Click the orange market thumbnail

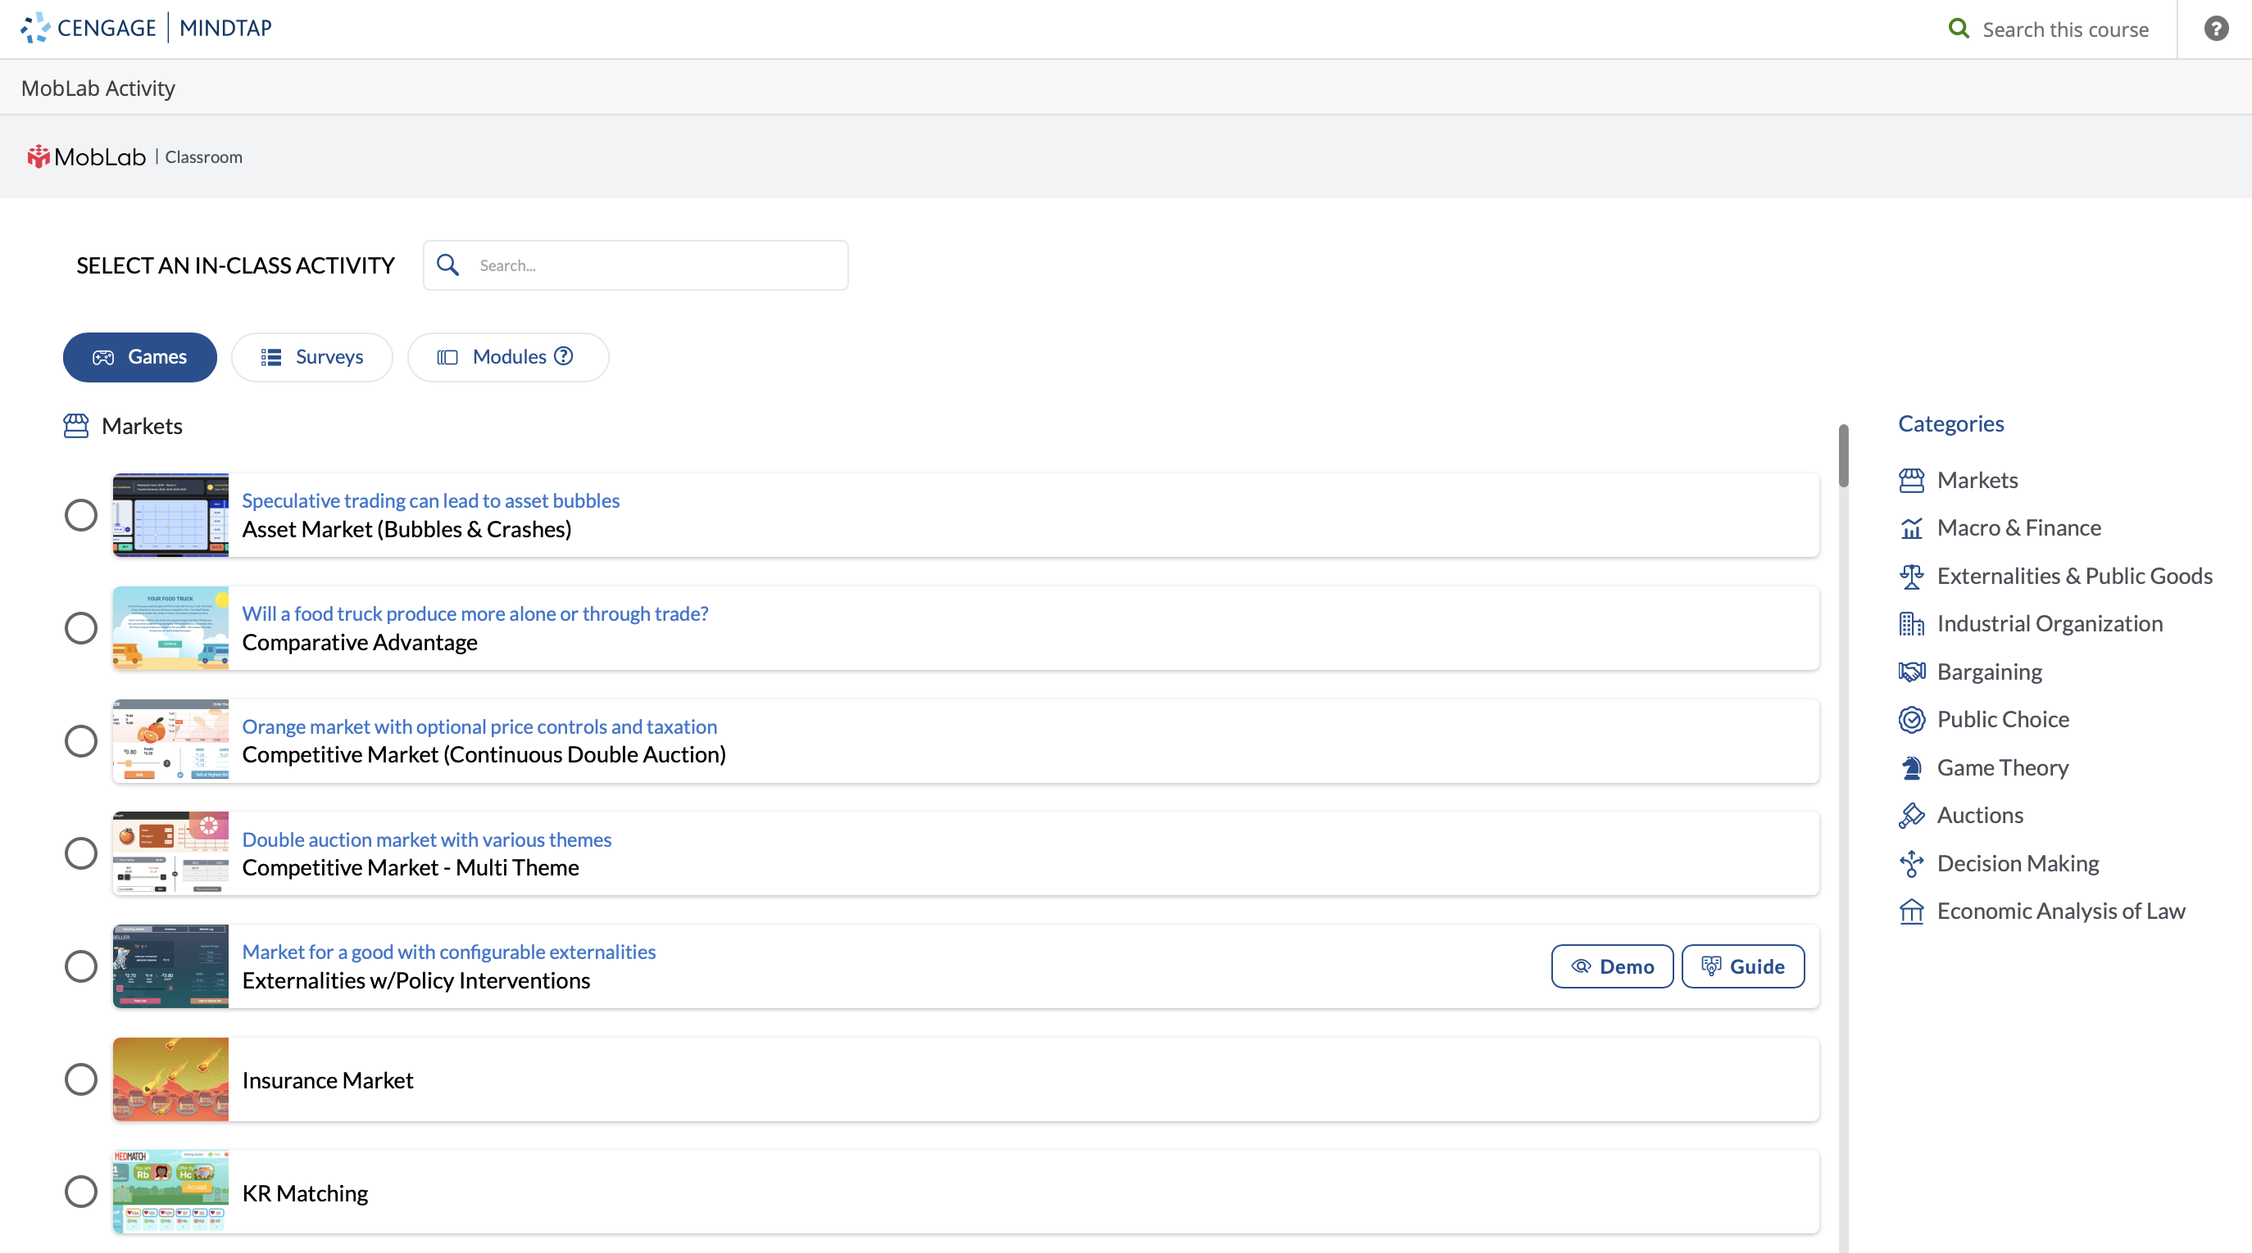point(170,740)
